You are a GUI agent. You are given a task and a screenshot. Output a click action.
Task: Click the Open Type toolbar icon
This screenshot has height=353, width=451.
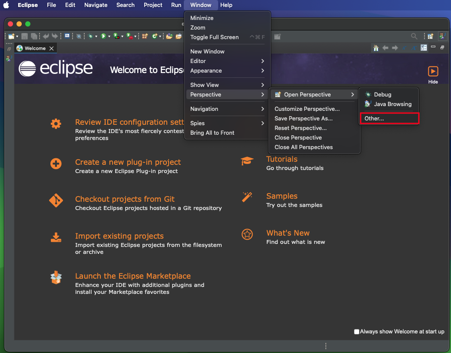coord(169,36)
